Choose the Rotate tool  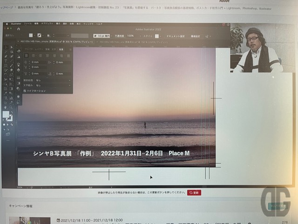6,75
